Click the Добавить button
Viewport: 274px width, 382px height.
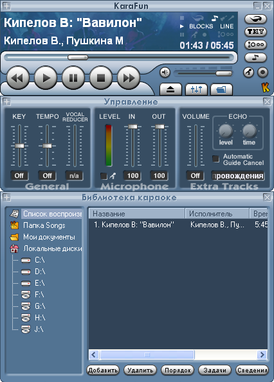[103, 370]
